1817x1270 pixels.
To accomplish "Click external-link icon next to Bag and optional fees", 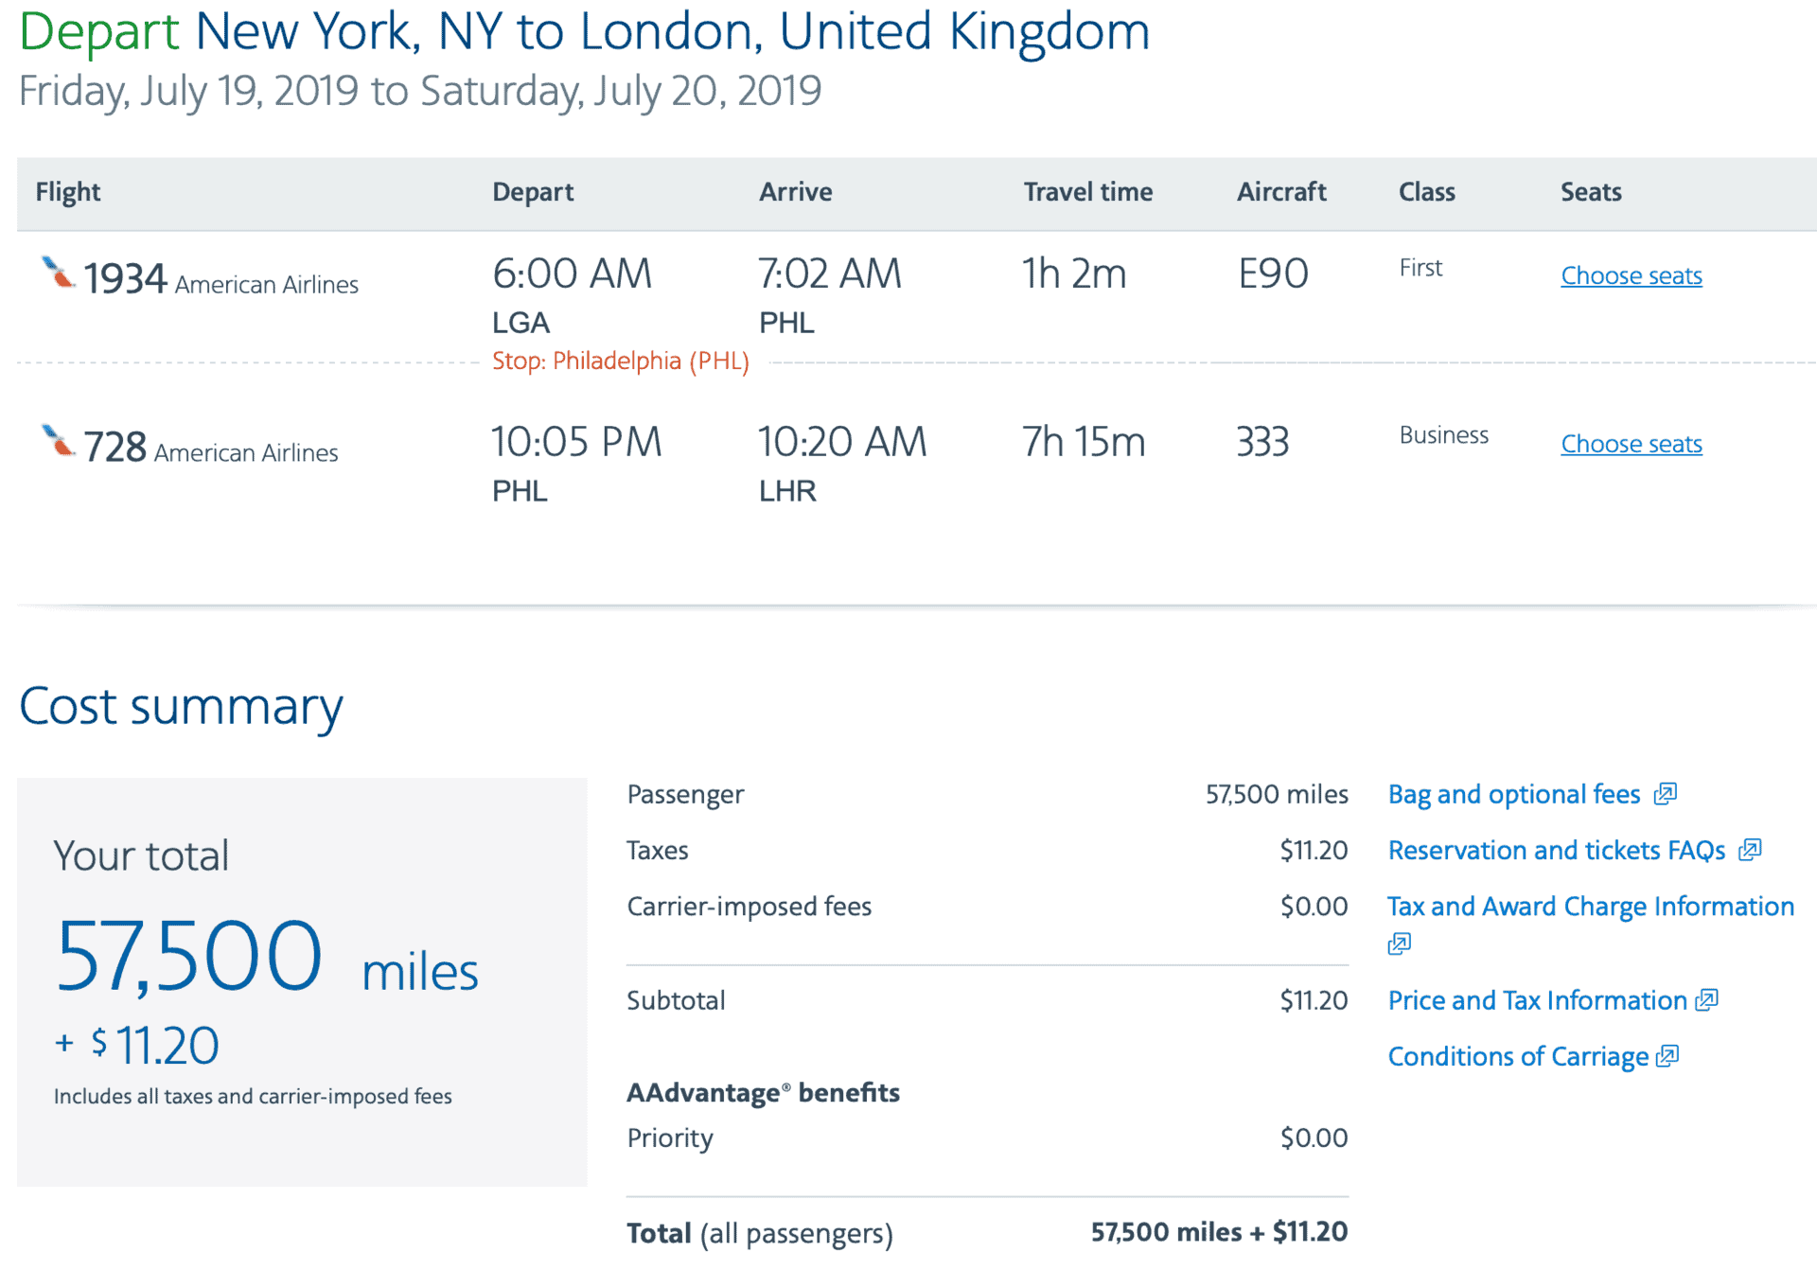I will pyautogui.click(x=1666, y=794).
